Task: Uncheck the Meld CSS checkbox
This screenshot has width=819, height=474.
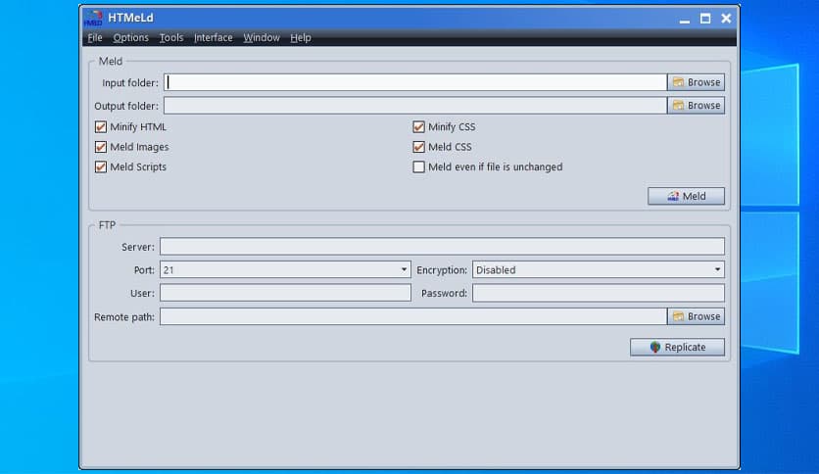Action: coord(418,147)
